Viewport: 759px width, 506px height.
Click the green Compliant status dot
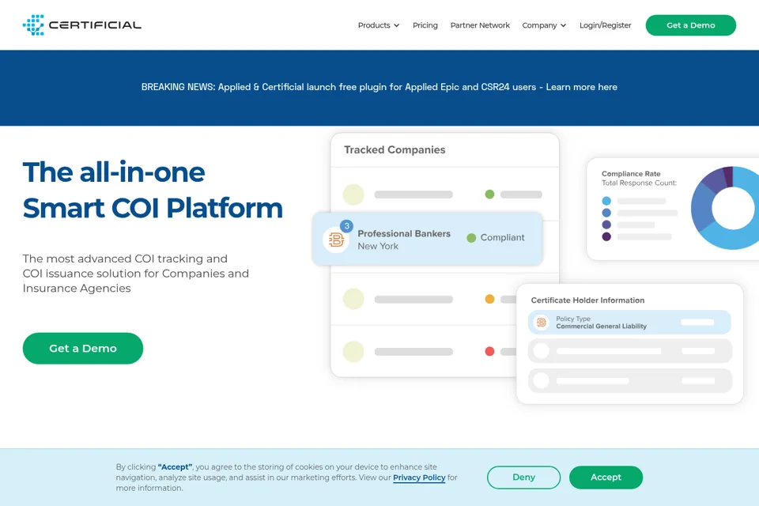click(x=471, y=238)
